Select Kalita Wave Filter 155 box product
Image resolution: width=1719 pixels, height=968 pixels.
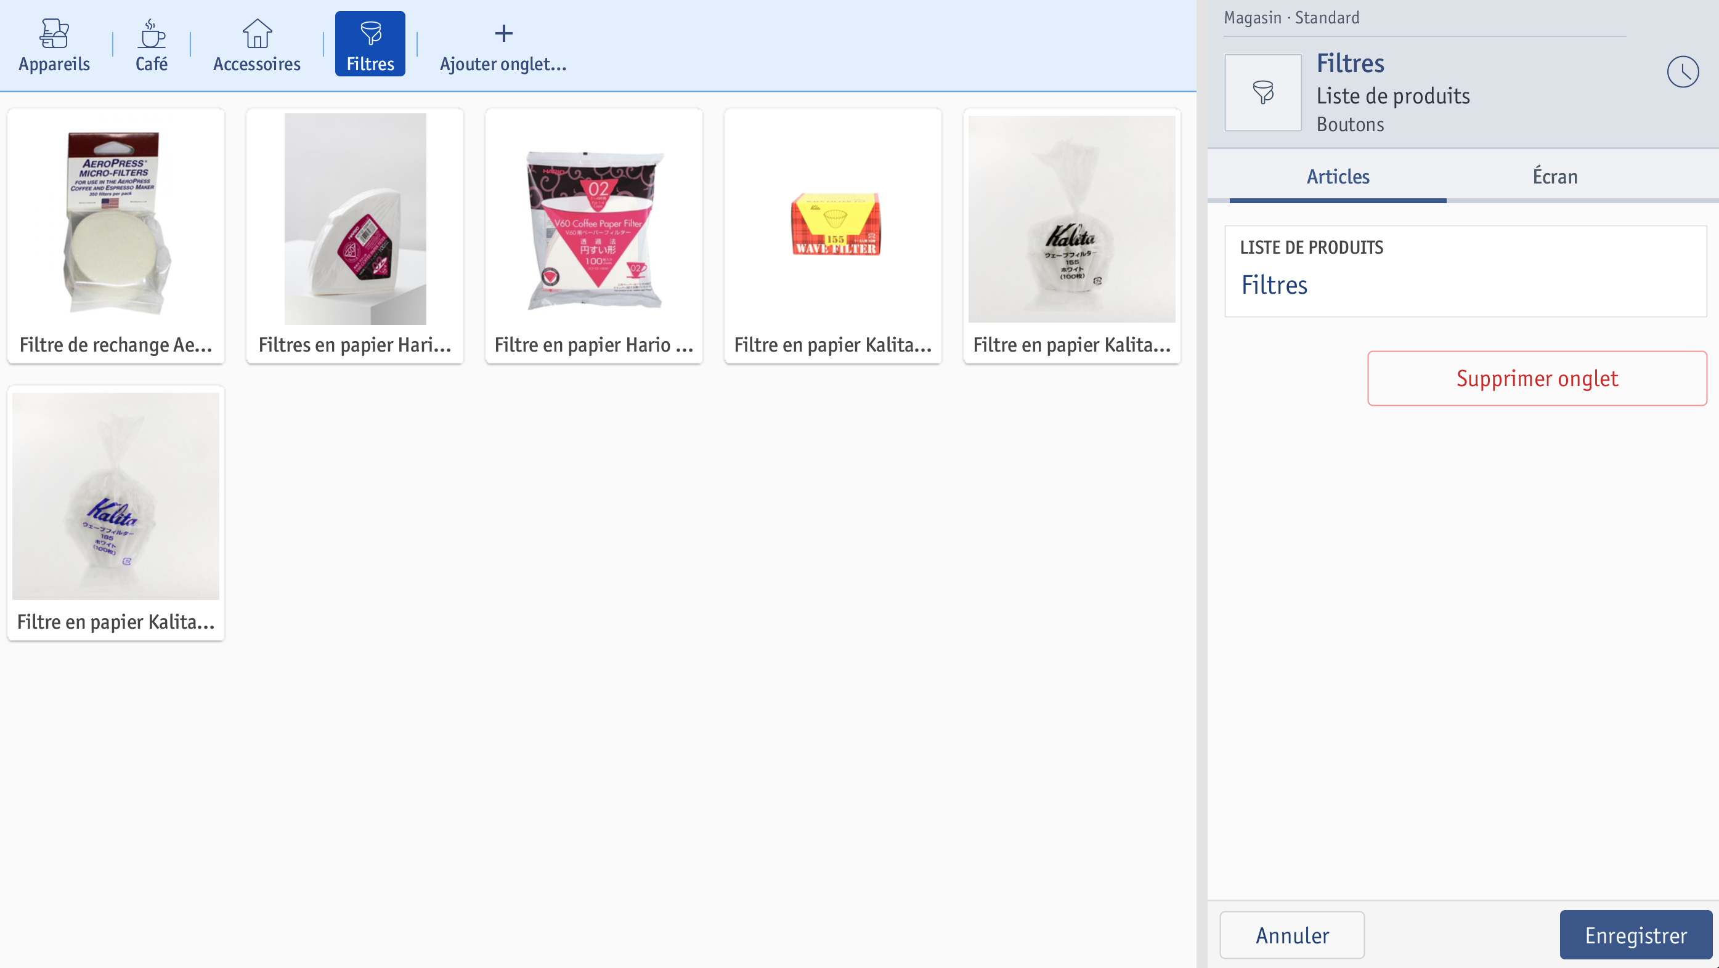pos(833,236)
